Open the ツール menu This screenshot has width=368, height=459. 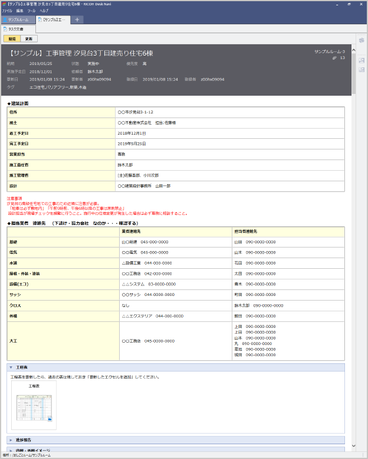pos(31,11)
